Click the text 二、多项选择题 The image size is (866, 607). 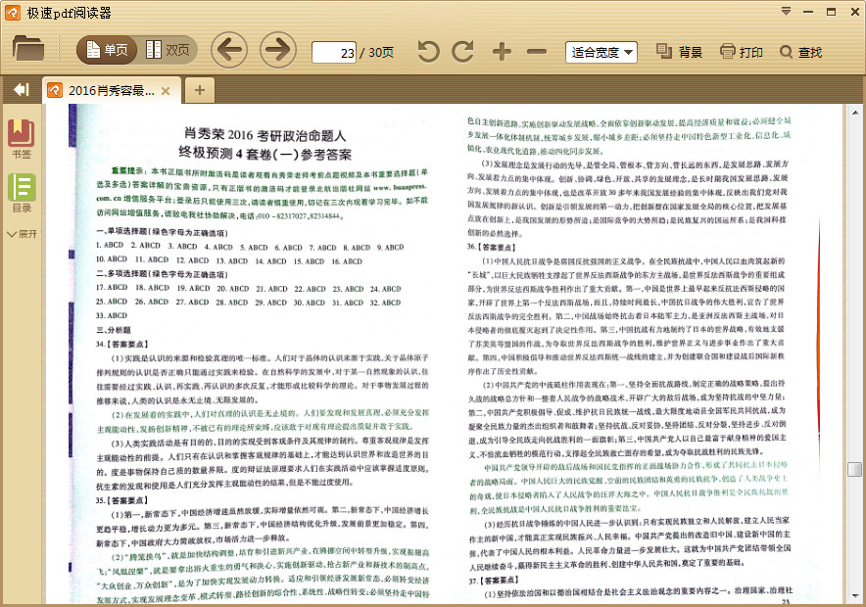122,274
